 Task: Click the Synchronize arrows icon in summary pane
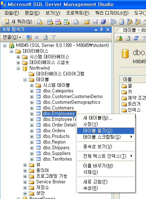[x=136, y=38]
